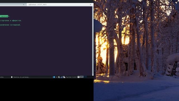The height and width of the screenshot is (101, 179).
Task: Open the volume speaker tray icon
Action: (59, 77)
